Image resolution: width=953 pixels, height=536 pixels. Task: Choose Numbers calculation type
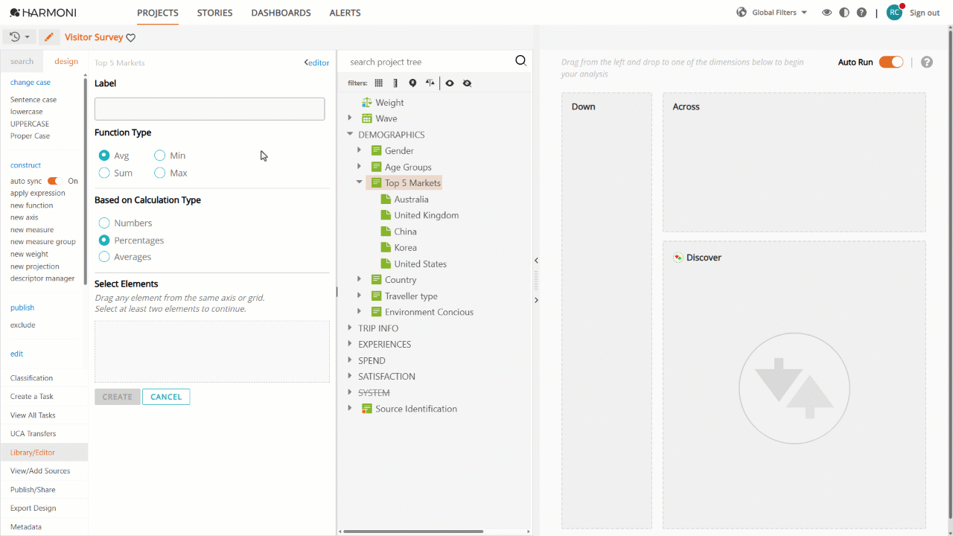[104, 223]
